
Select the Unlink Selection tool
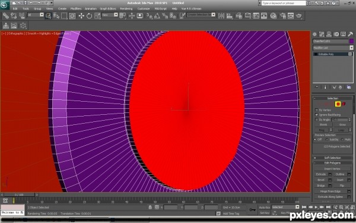[14, 15]
